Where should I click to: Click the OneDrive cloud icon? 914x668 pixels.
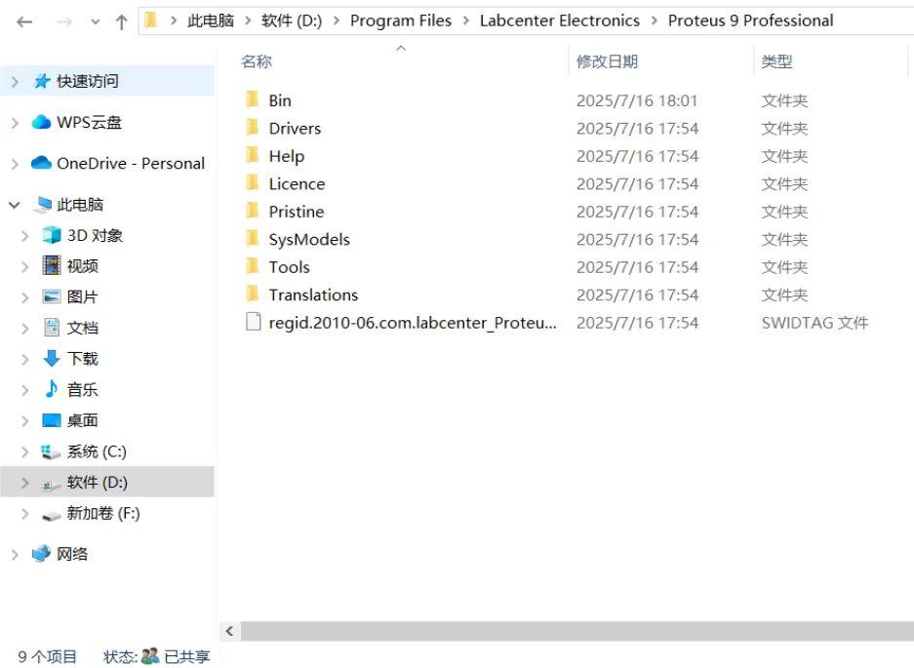point(41,163)
